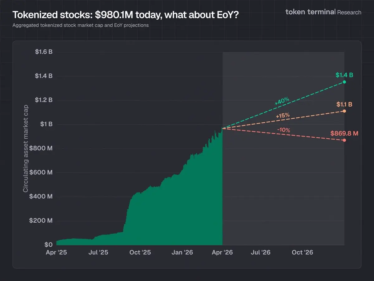The width and height of the screenshot is (374, 281).
Task: Click the subtitle about EoY projections
Action: coord(80,25)
